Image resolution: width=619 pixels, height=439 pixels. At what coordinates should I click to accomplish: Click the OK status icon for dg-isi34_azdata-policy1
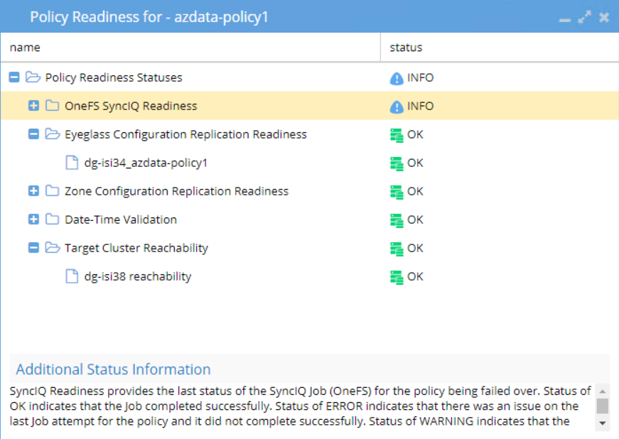pyautogui.click(x=397, y=163)
